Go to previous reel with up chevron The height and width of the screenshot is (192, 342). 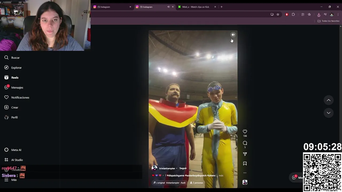329,100
